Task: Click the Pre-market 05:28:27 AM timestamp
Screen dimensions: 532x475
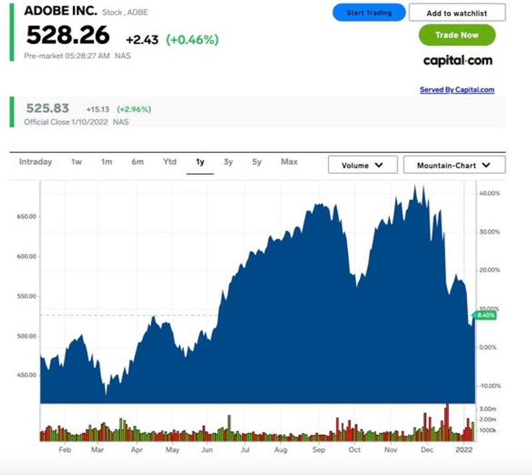Action: [x=67, y=56]
